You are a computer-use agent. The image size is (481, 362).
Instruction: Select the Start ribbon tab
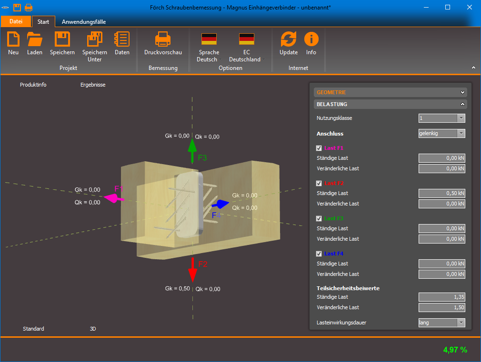[x=43, y=22]
